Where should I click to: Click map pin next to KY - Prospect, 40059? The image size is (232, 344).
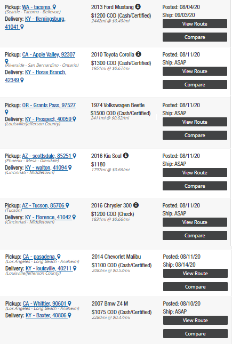pos(75,119)
